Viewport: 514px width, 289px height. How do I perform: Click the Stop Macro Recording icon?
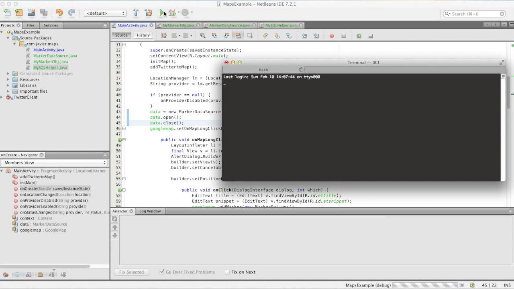pyautogui.click(x=343, y=36)
